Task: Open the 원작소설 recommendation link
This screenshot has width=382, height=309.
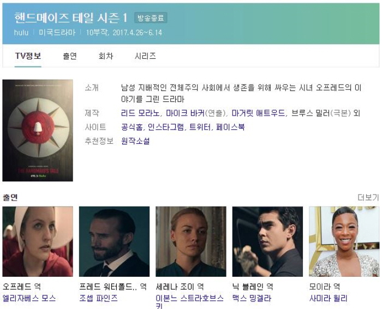Action: pyautogui.click(x=135, y=141)
